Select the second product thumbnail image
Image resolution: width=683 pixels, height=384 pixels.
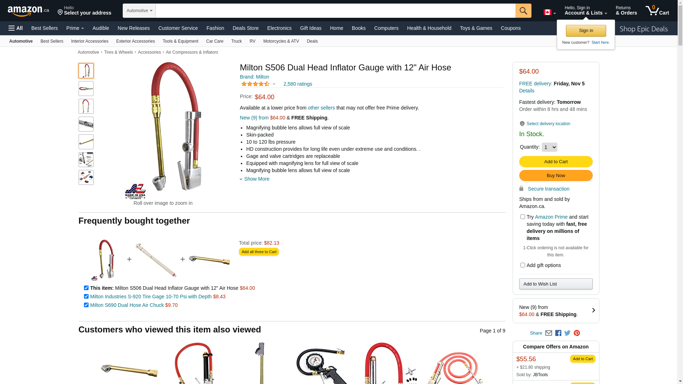pos(86,89)
